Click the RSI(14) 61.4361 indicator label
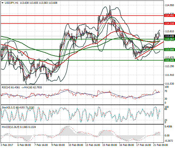Viewport: 175px width, 148px height. coord(11,87)
